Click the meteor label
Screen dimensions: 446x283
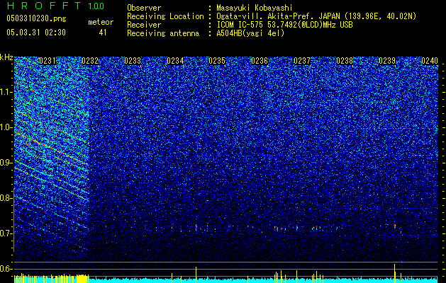pos(101,22)
